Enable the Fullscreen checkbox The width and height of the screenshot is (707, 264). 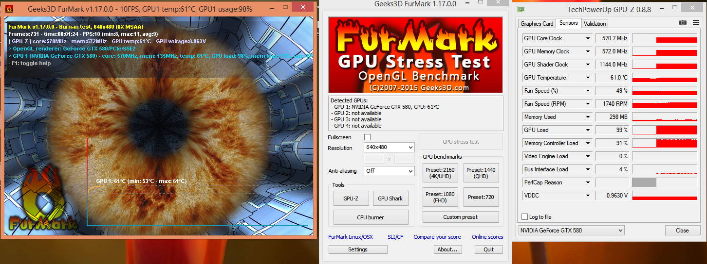368,137
